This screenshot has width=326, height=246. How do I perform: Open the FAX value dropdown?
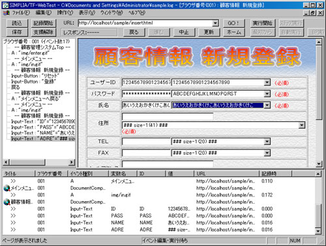267,153
